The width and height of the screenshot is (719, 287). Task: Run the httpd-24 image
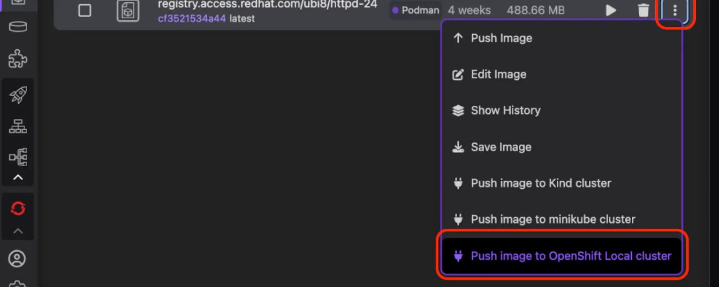611,10
